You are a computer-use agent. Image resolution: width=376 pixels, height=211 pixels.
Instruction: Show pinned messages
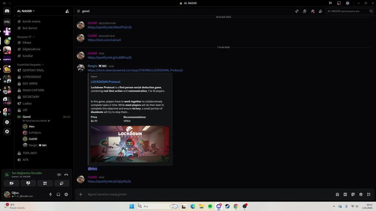[313, 11]
